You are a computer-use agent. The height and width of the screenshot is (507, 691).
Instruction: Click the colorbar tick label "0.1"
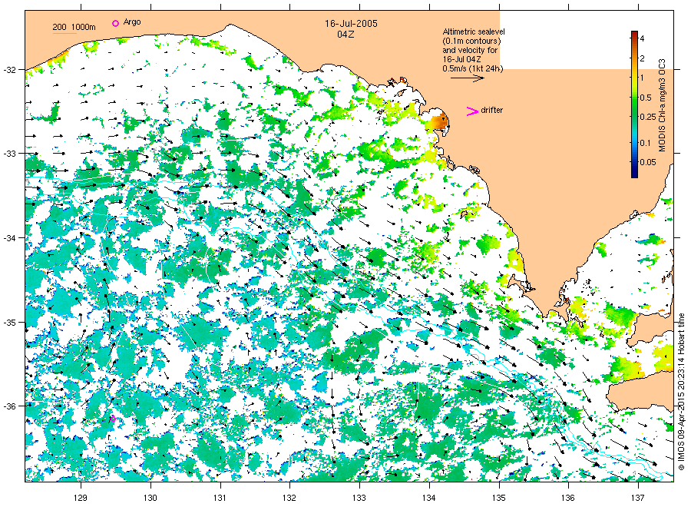(x=645, y=143)
